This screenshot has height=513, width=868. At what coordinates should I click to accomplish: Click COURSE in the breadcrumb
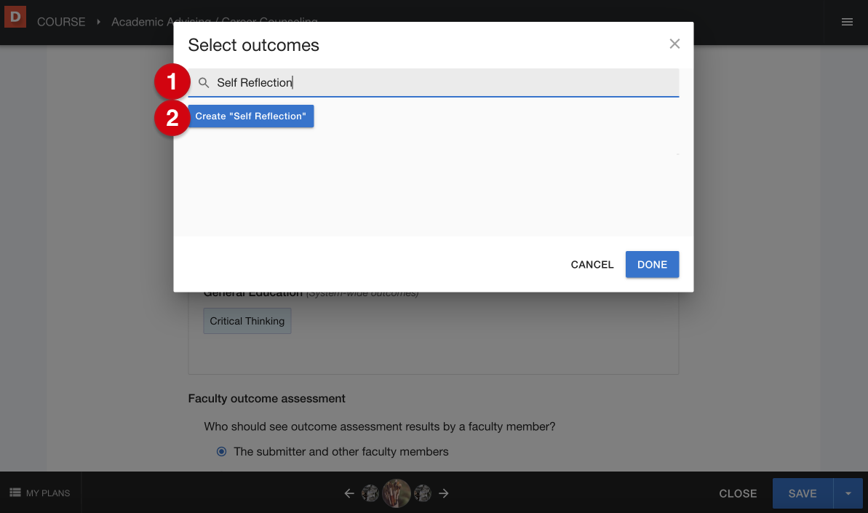click(61, 22)
